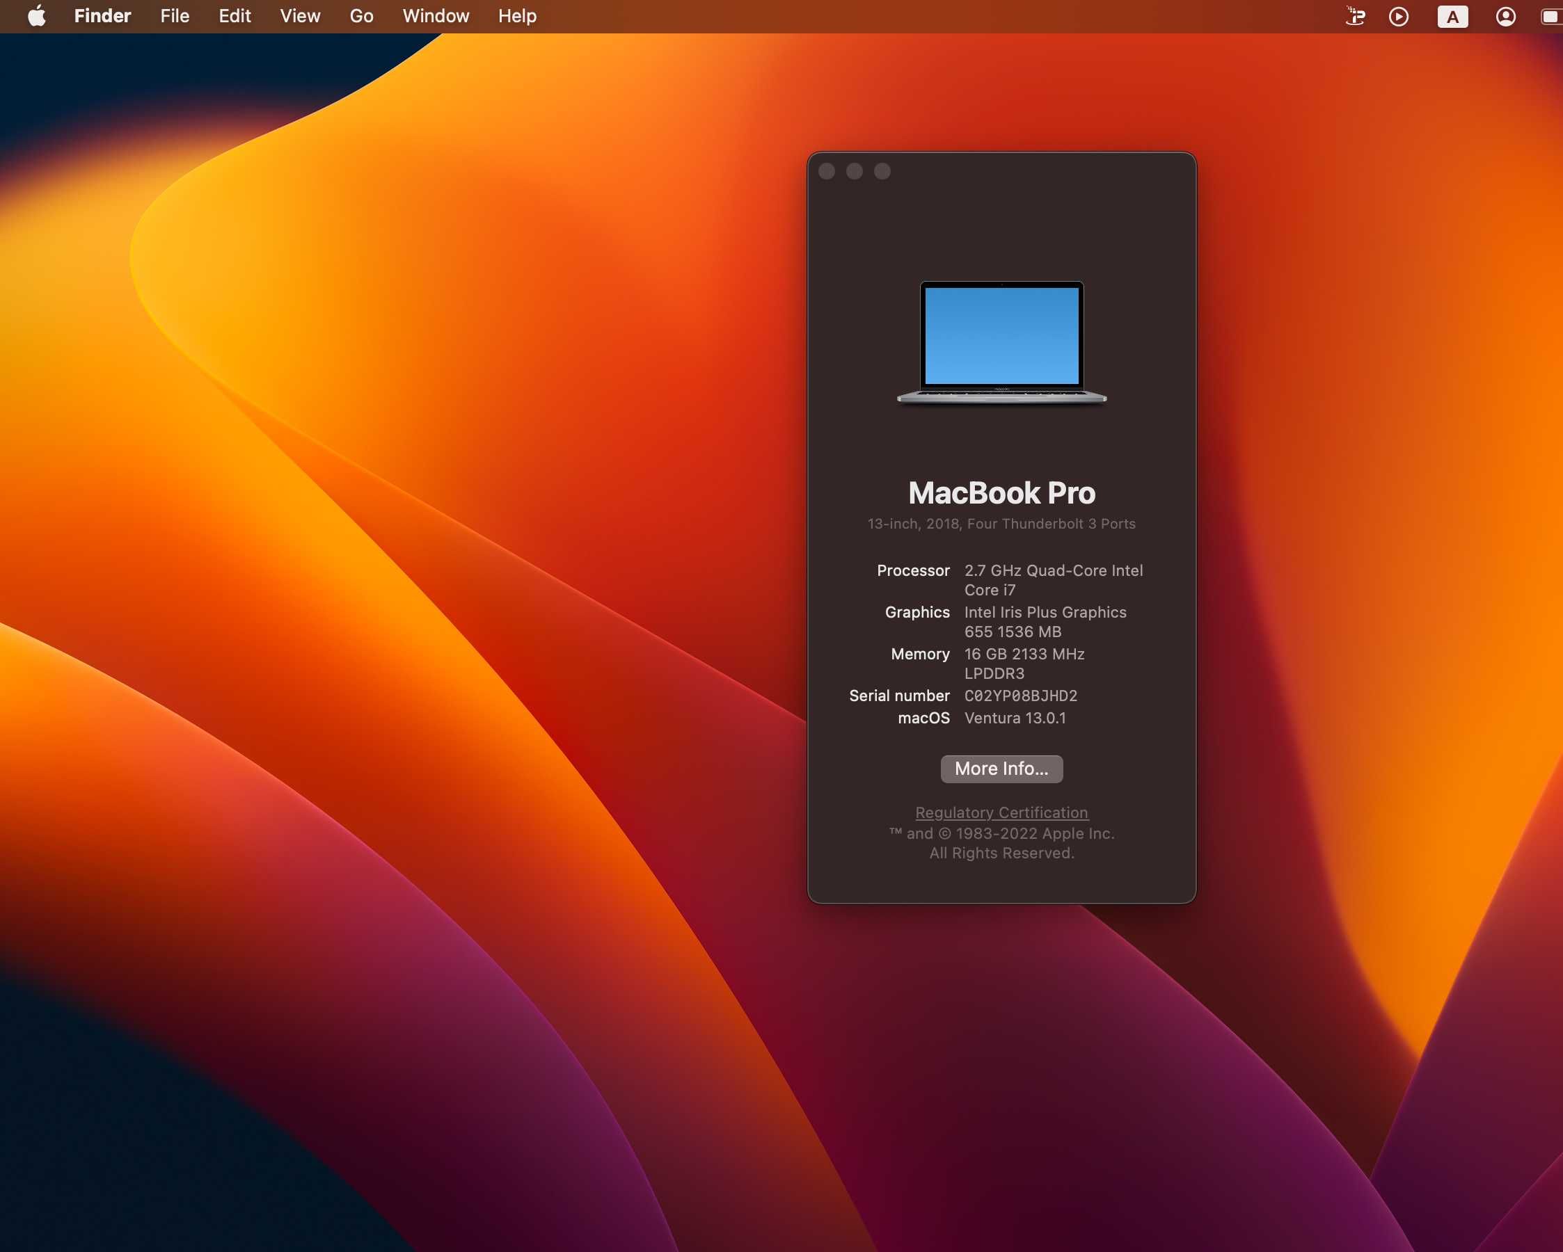Click the MacBook Pro title text
1563x1252 pixels.
click(1001, 492)
